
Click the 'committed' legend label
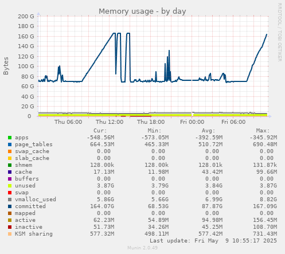[x=30, y=206]
